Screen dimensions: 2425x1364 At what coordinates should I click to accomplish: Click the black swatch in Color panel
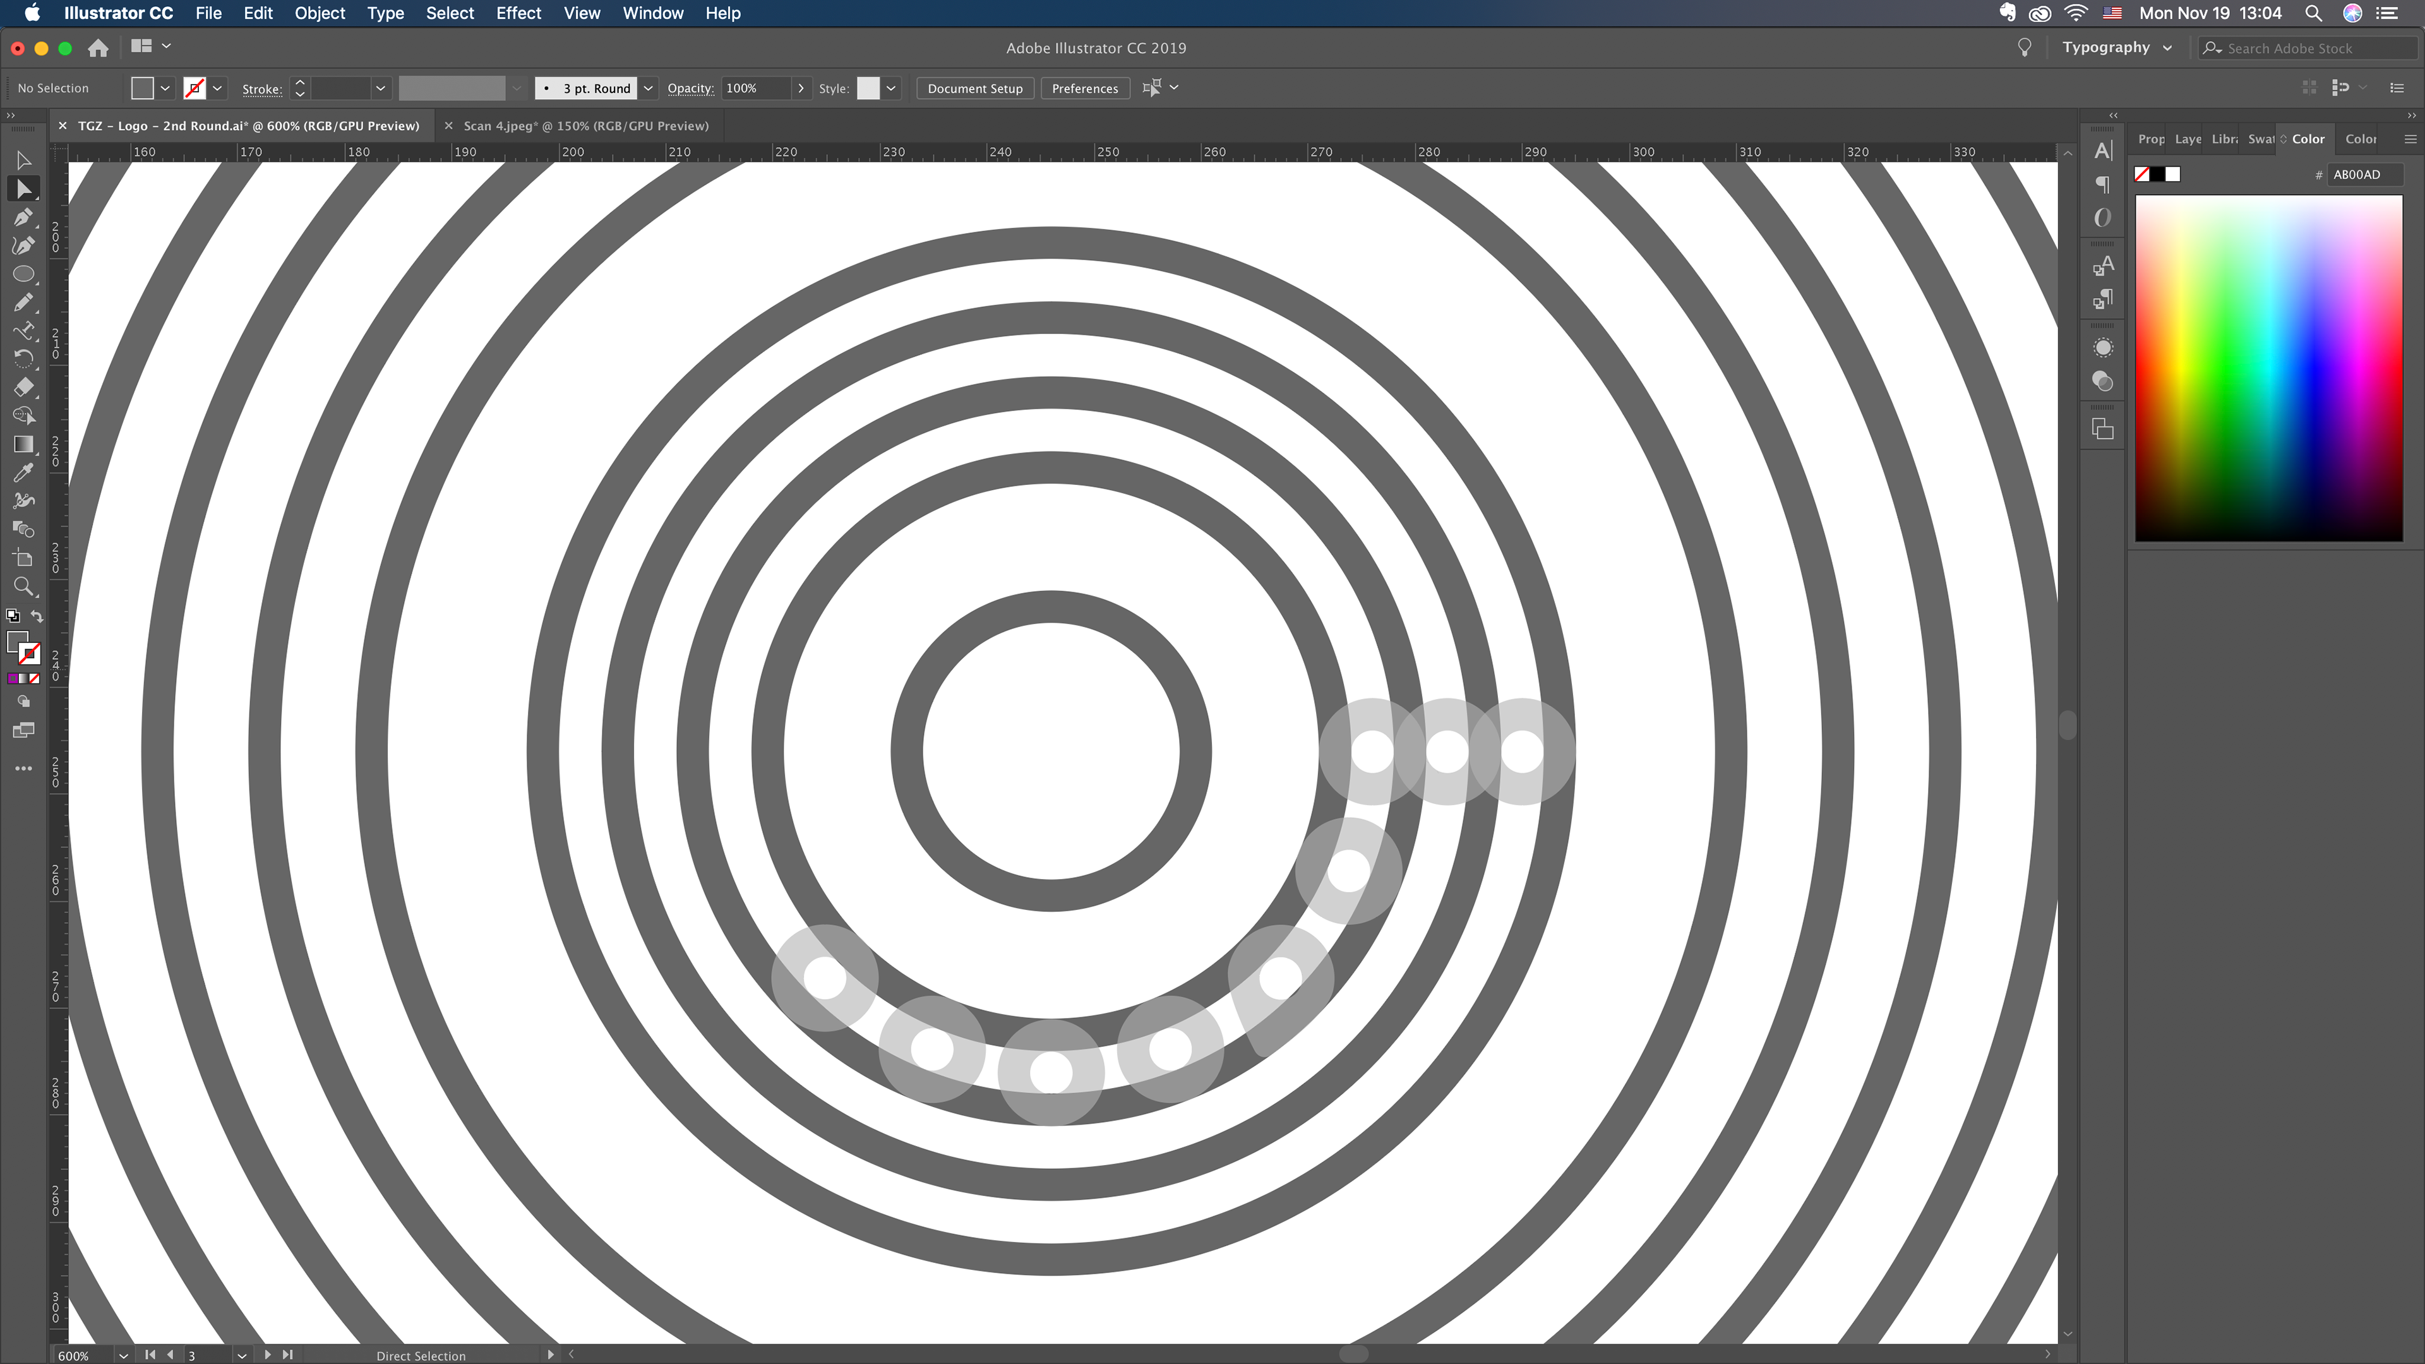[x=2157, y=174]
